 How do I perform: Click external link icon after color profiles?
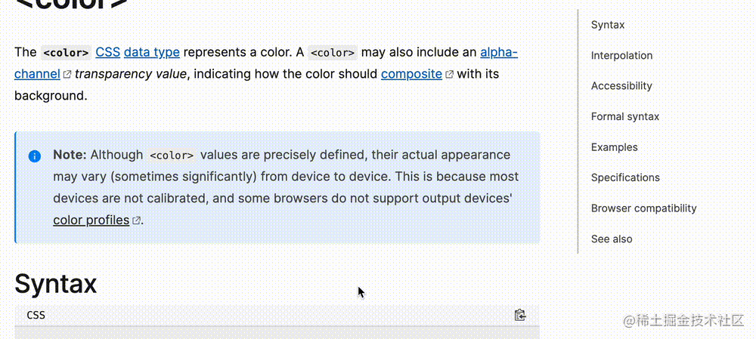(136, 220)
